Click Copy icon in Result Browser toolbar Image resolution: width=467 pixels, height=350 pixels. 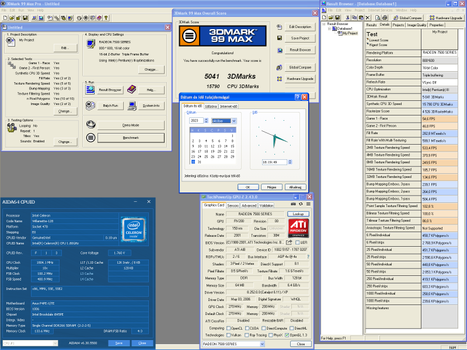click(x=354, y=17)
